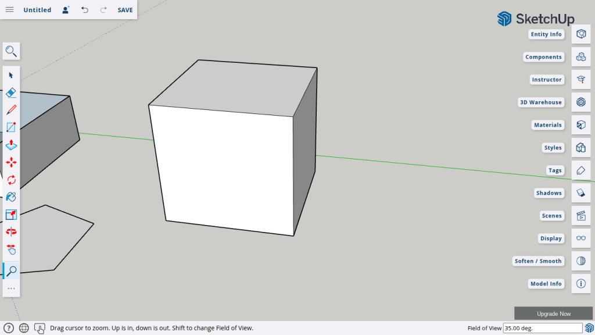Screen dimensions: 595x335
Task: Open the Styles panel
Action: click(x=580, y=148)
